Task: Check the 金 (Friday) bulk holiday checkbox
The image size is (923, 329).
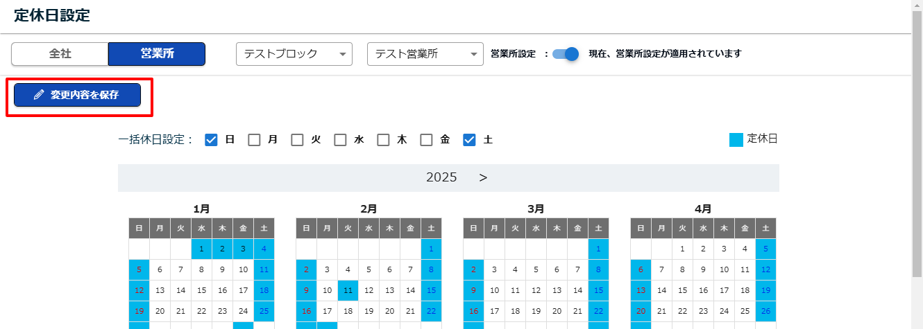Action: [427, 140]
